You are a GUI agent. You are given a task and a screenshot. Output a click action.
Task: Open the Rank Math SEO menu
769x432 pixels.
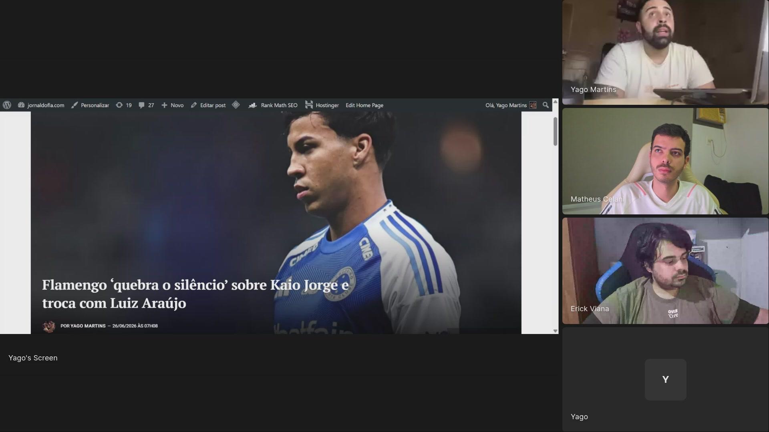tap(273, 105)
